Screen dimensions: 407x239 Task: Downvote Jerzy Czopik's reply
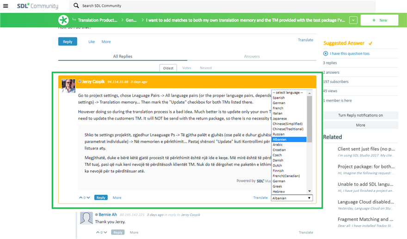click(88, 197)
